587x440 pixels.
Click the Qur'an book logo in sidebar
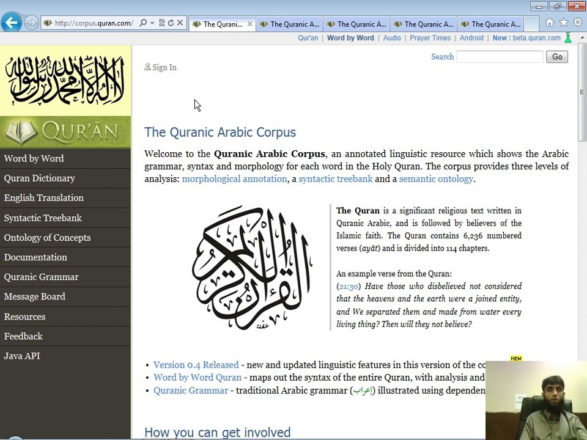coord(65,132)
